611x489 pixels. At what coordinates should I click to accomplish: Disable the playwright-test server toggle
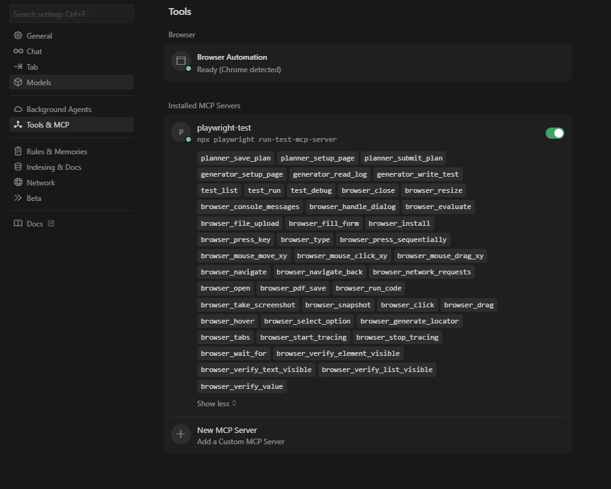click(x=554, y=133)
